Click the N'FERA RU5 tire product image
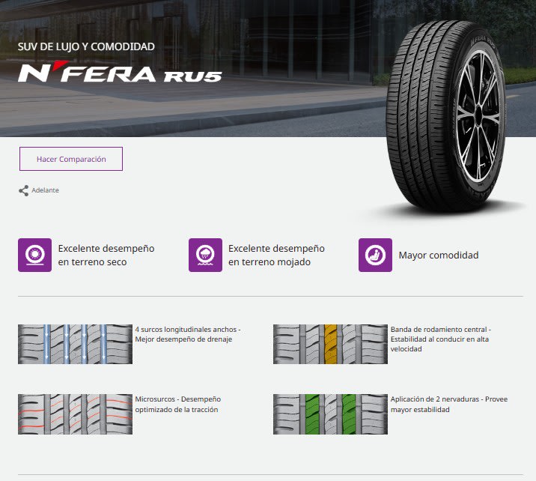Image resolution: width=536 pixels, height=481 pixels. coord(445,115)
